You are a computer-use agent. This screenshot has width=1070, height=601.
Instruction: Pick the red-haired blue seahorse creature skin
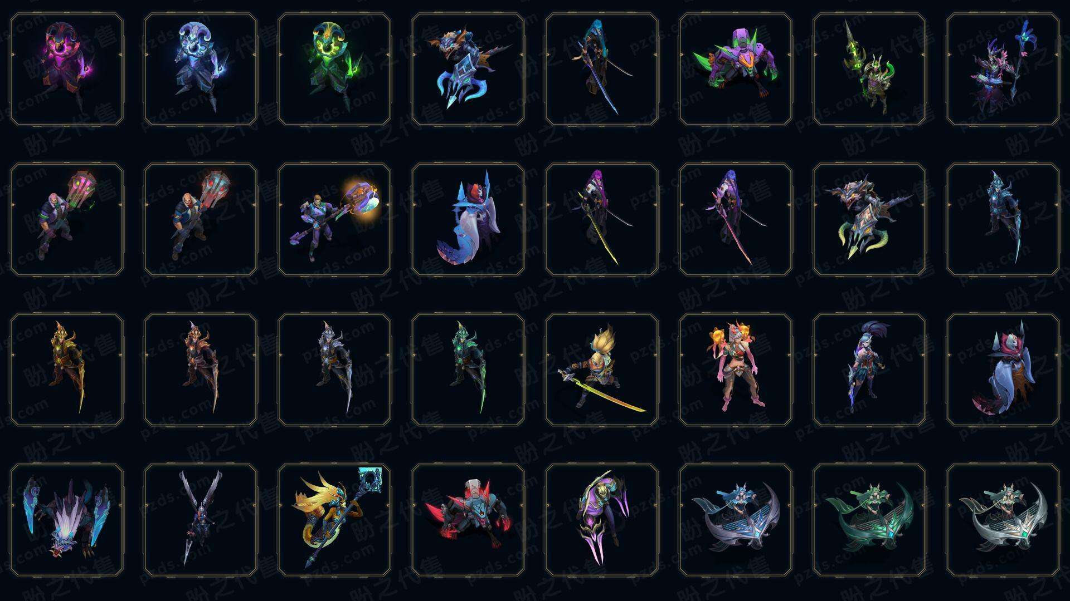point(468,219)
